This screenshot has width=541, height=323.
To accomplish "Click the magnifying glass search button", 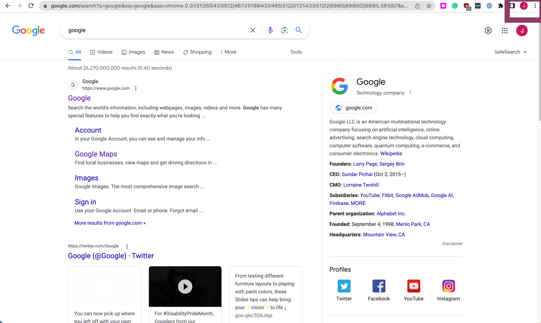I will coord(299,30).
